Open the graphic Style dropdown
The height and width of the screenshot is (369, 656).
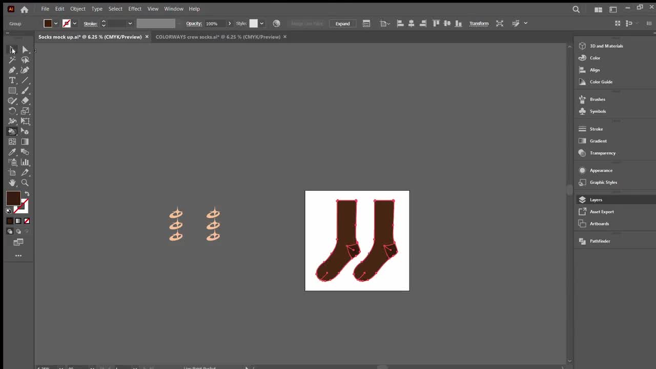click(261, 24)
